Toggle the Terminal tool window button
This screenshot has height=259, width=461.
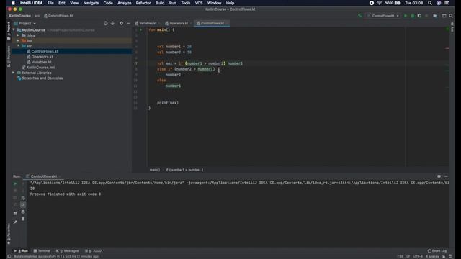pyautogui.click(x=42, y=251)
